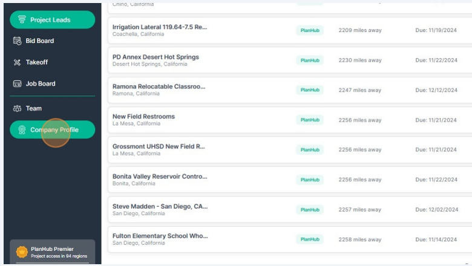Select the Bonita Valley Reservoir project
The width and height of the screenshot is (472, 266).
[290, 180]
